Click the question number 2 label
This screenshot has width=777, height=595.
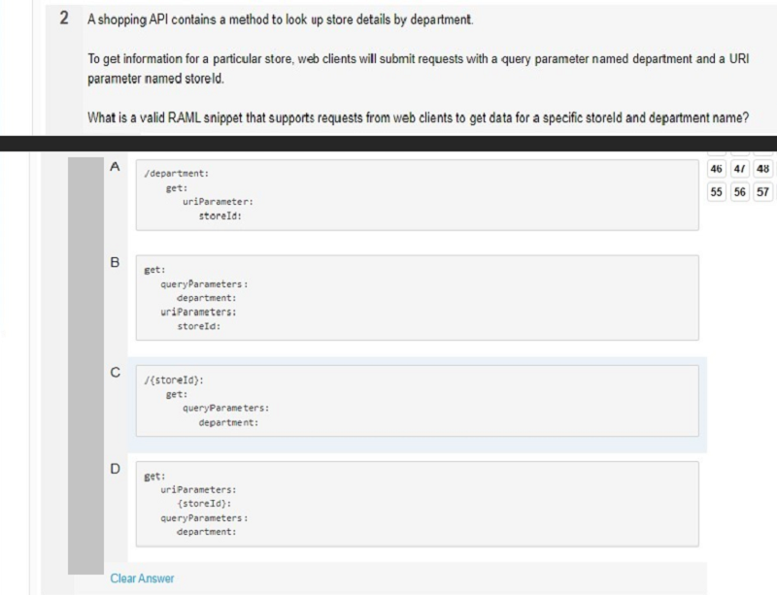(64, 18)
